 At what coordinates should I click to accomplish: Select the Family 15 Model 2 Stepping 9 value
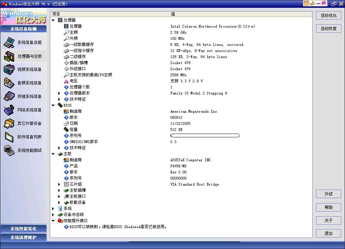(x=198, y=93)
